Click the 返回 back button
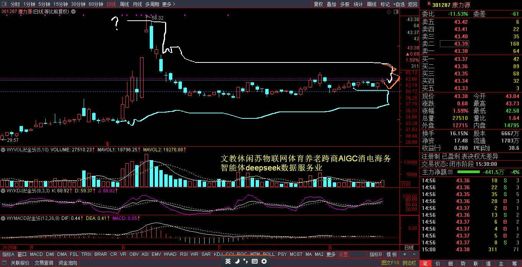 (413, 4)
